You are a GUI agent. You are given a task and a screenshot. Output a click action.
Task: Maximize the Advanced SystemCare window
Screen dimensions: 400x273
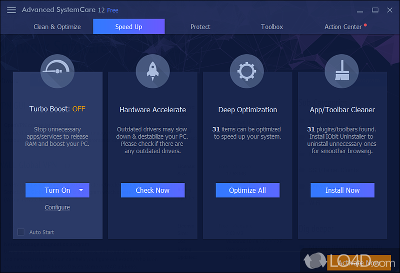pyautogui.click(x=375, y=10)
